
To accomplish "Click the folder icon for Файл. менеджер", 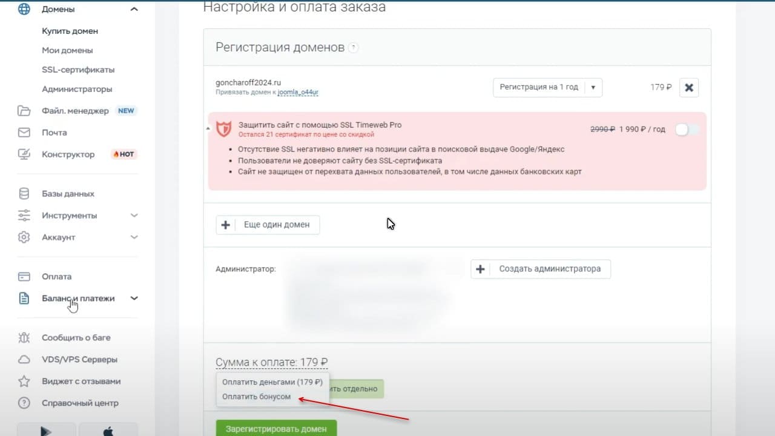I will click(x=24, y=111).
